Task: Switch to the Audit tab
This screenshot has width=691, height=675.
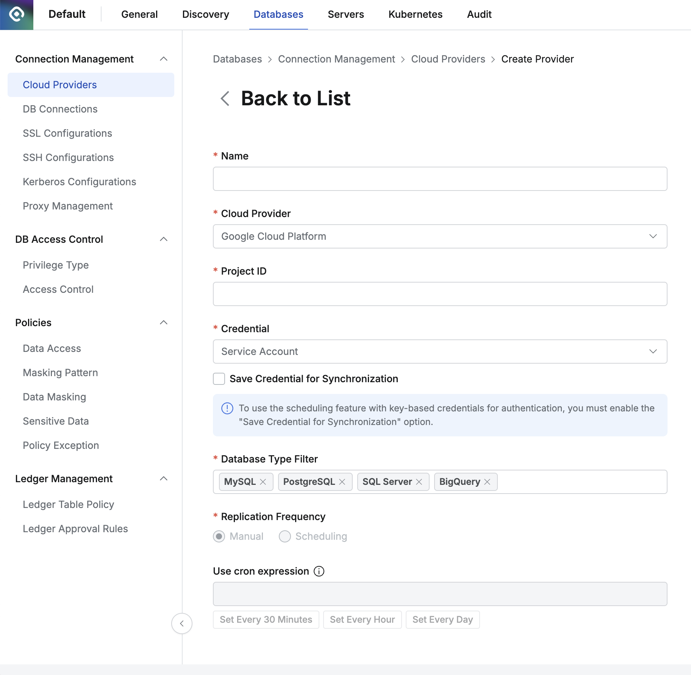Action: (x=479, y=14)
